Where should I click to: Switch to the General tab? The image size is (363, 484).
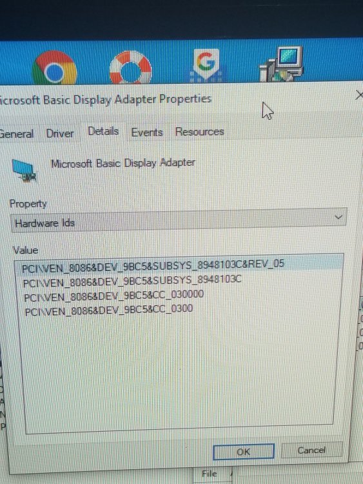tap(17, 134)
